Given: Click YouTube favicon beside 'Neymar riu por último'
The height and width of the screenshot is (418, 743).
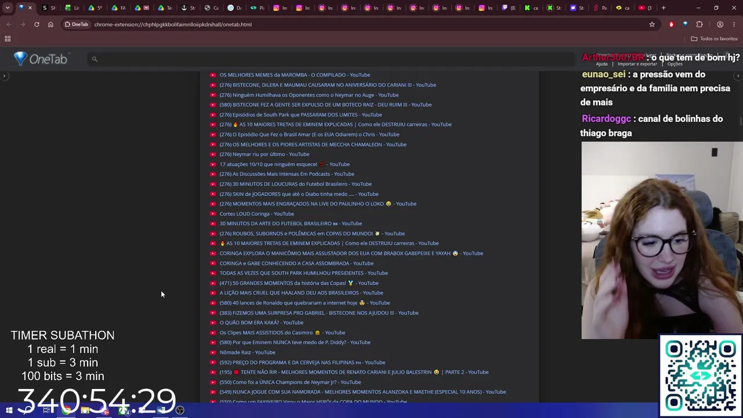Looking at the screenshot, I should click(213, 154).
